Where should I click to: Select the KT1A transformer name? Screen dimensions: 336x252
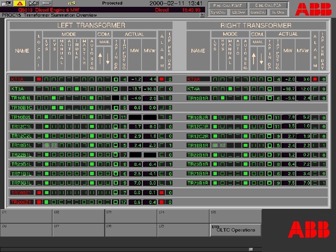[22, 79]
